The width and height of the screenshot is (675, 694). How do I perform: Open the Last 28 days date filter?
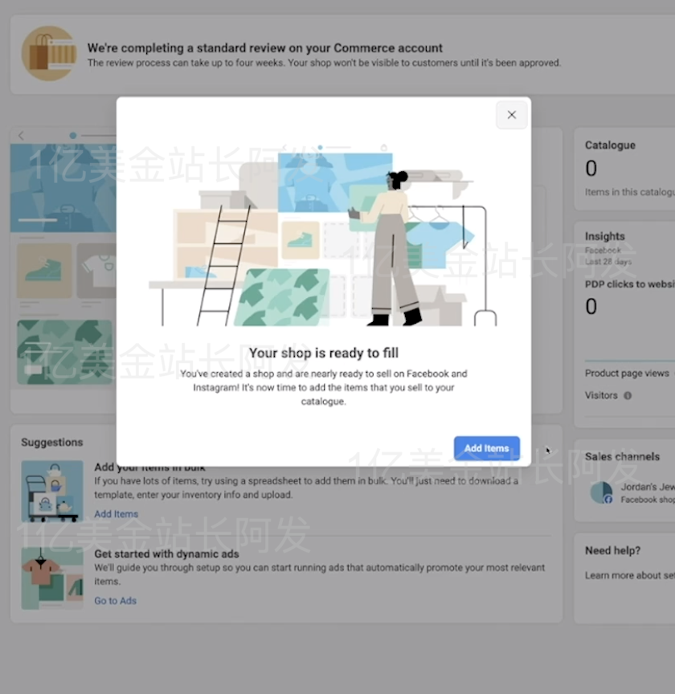(607, 261)
